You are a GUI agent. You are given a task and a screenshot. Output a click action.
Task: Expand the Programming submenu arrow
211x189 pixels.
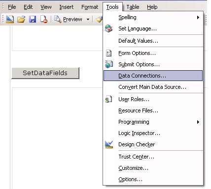click(x=198, y=122)
